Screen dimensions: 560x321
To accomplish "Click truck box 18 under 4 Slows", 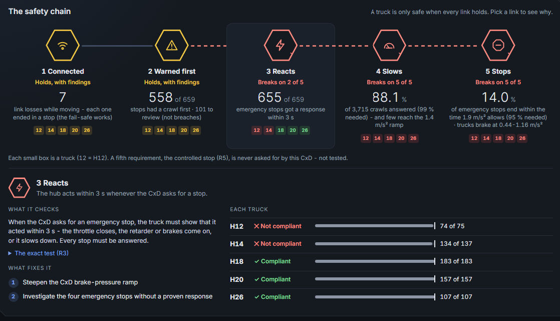I will coord(389,138).
